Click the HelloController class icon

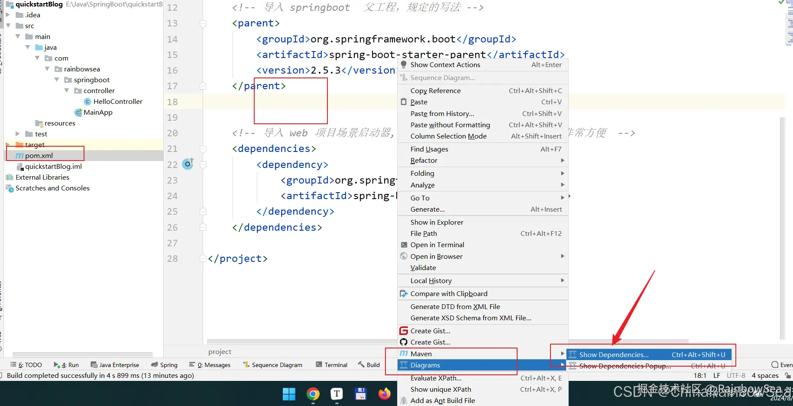pyautogui.click(x=87, y=102)
